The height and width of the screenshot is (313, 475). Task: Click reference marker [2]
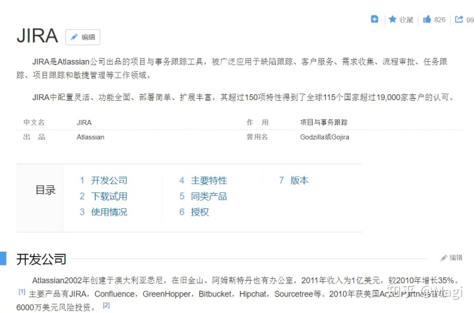tap(106, 305)
